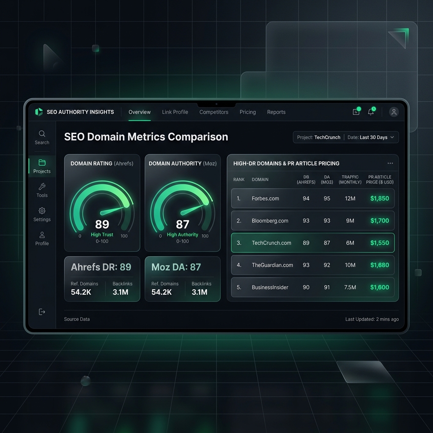Click the SEO Authority Insights logo icon
This screenshot has height=433, width=433.
[39, 112]
